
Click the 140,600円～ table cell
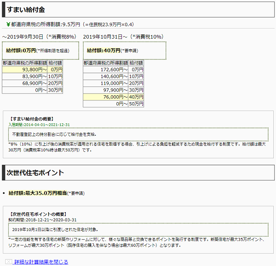(x=106, y=76)
